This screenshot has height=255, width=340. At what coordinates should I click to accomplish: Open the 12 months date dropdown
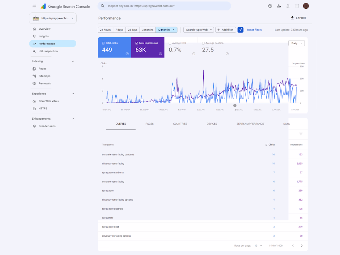click(166, 30)
